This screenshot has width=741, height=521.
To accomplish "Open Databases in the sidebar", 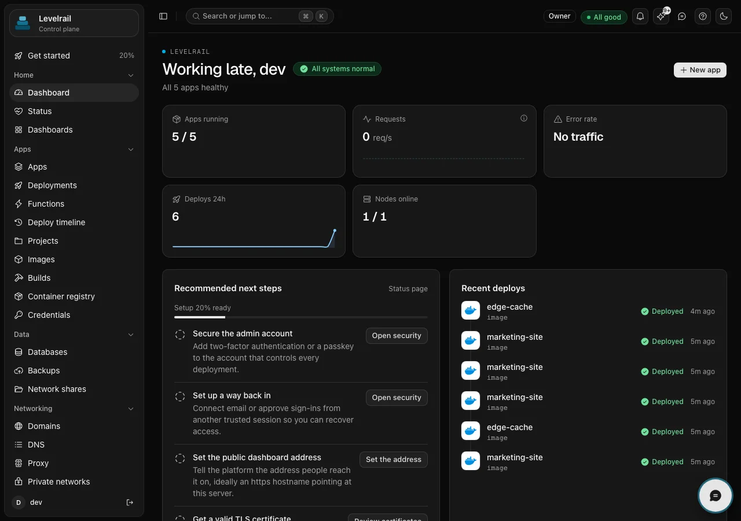I will 74,352.
